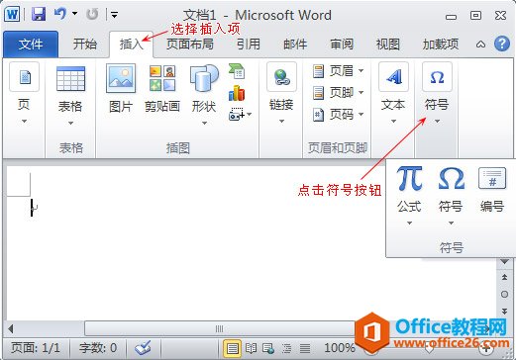
Task: Expand the 公式 dropdown arrow
Action: [409, 224]
